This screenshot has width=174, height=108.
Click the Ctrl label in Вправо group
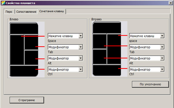click(132, 74)
